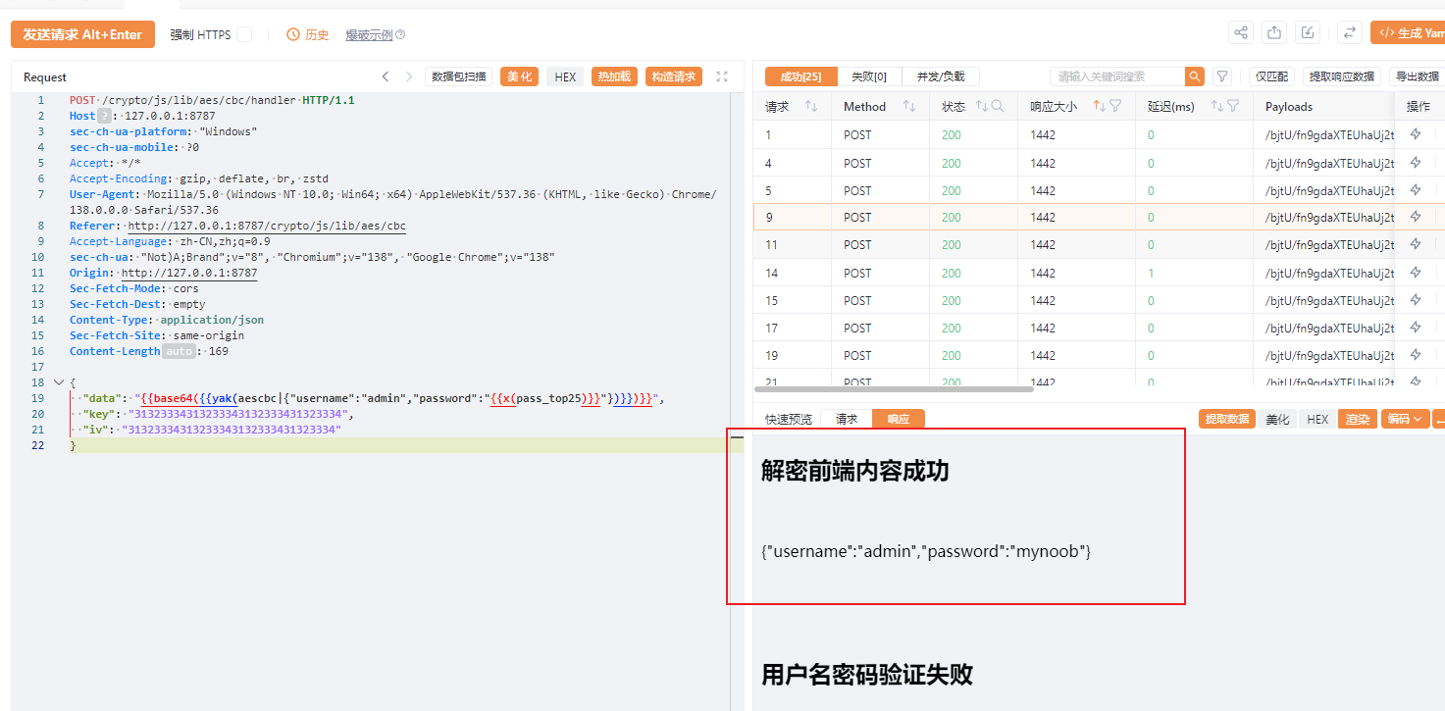1445x711 pixels.
Task: Toggle 美化 in the response panel
Action: [1277, 419]
